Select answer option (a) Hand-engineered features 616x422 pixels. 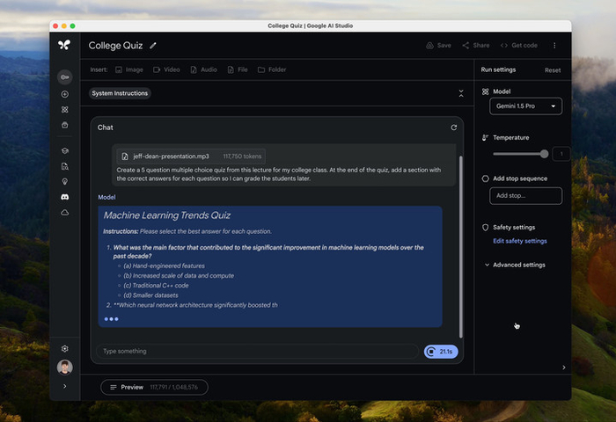click(164, 266)
